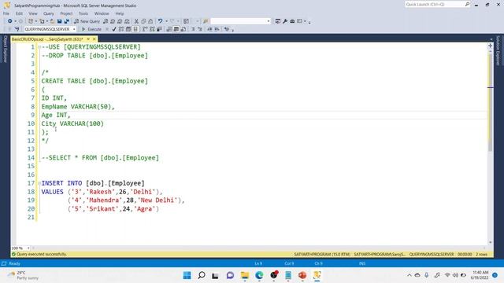Open the Edit menu
The height and width of the screenshot is (283, 504).
[19, 13]
